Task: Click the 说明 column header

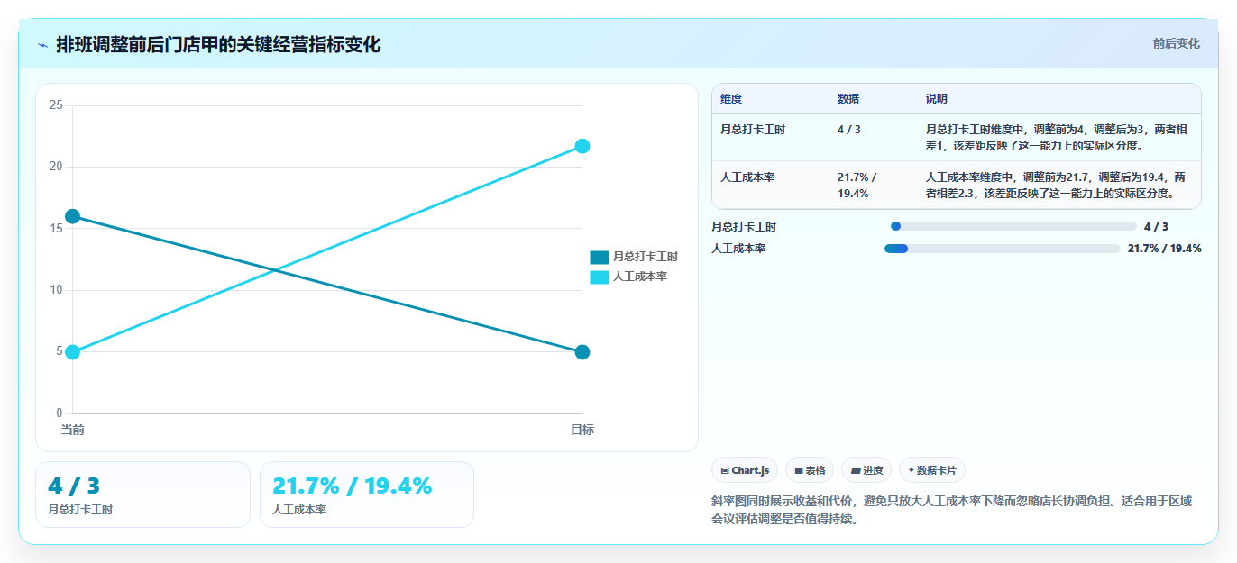Action: coord(937,99)
